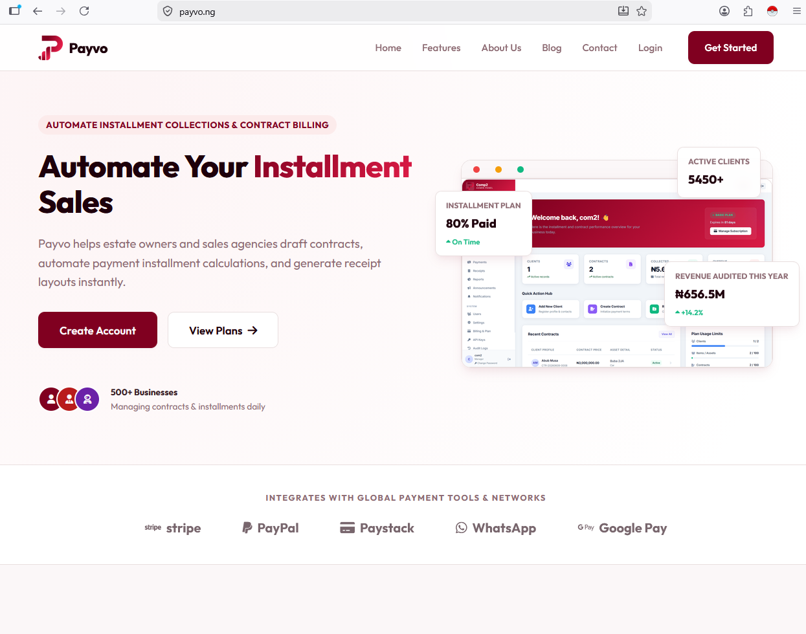The image size is (806, 634).
Task: Open the browser account profile icon
Action: [x=724, y=11]
